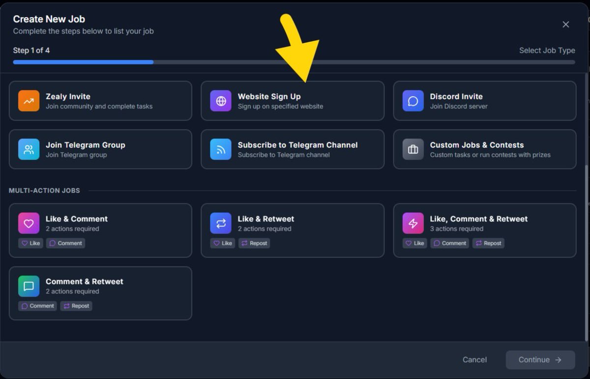Click the Like tag in Like & Comment card

tap(30, 243)
